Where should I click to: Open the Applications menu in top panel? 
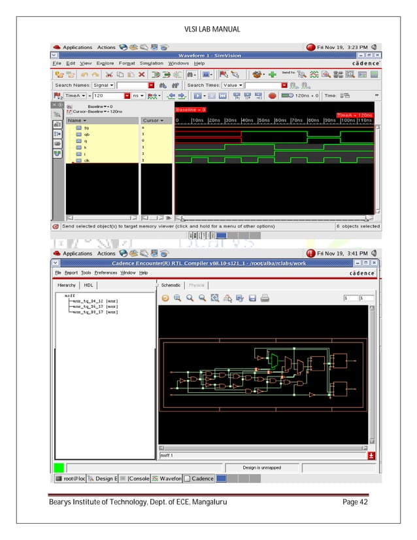(x=77, y=48)
